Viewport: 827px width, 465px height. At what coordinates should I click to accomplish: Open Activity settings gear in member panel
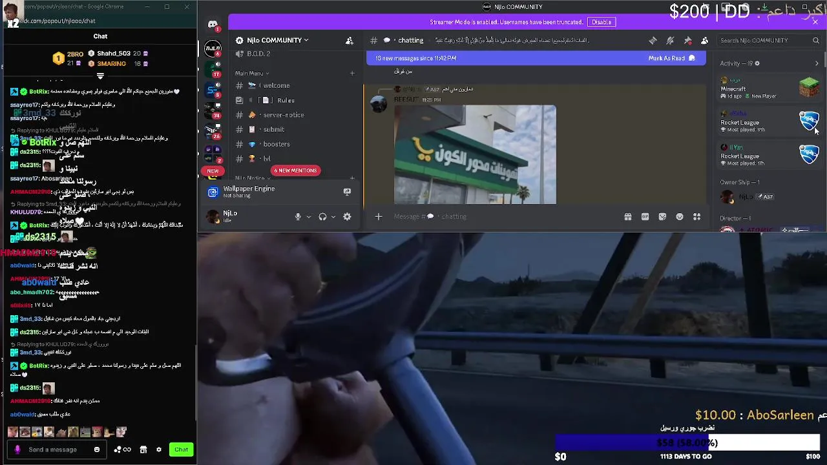pos(757,63)
